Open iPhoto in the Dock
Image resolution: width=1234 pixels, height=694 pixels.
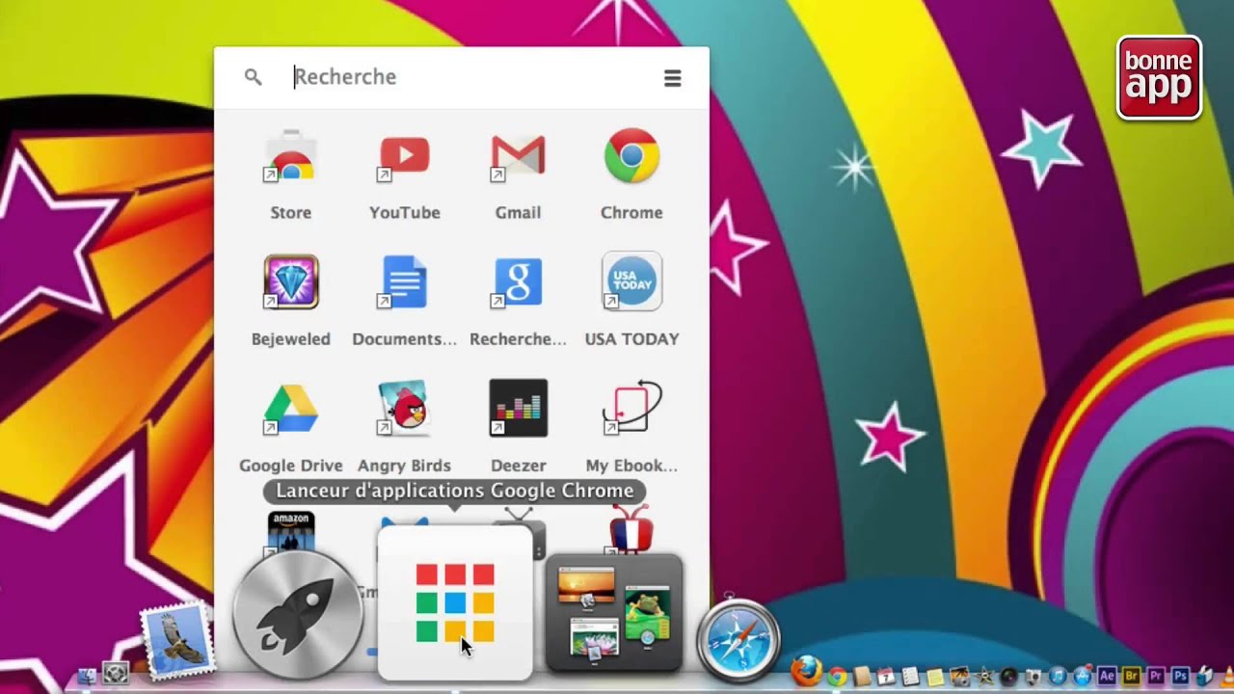(960, 677)
